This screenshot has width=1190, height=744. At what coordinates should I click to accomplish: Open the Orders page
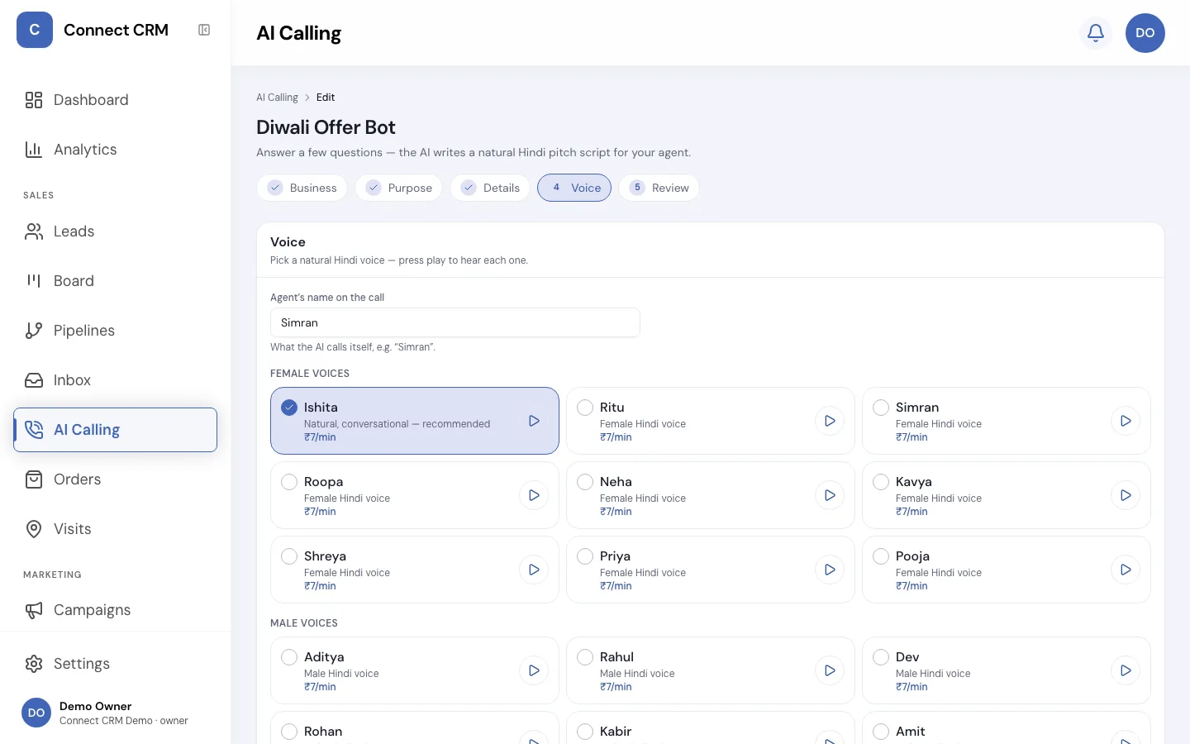(x=115, y=479)
